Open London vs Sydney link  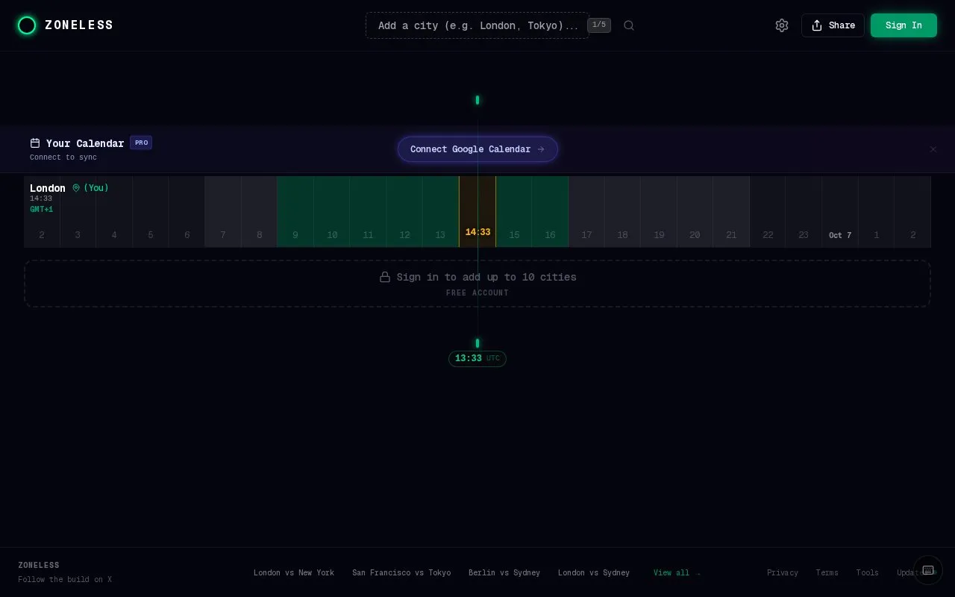[594, 572]
